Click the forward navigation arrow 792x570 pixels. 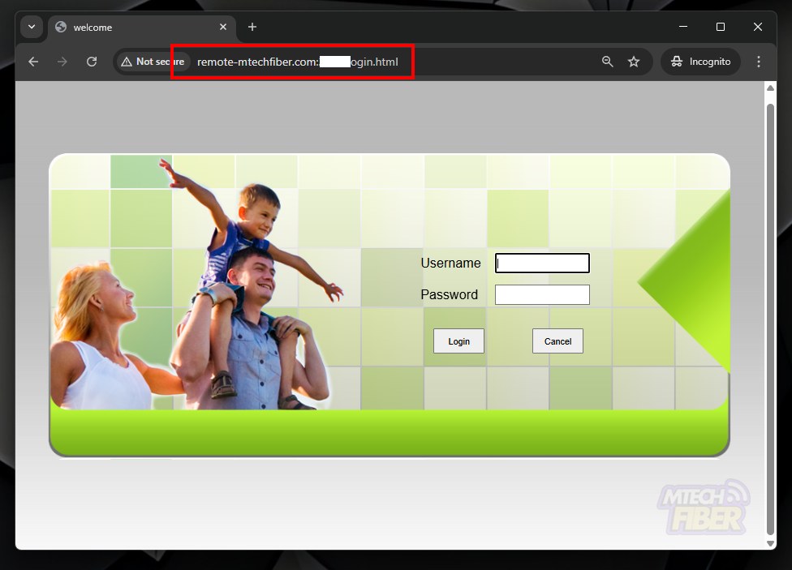point(62,62)
